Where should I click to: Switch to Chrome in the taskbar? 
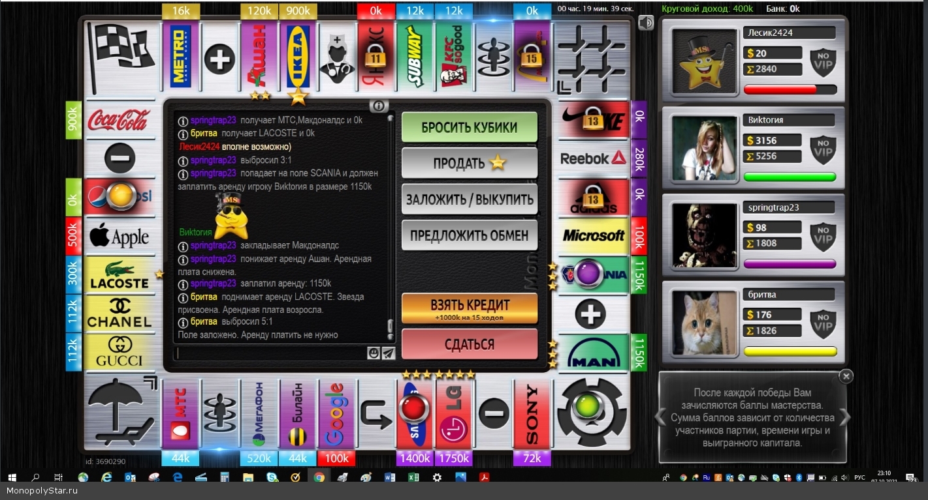coord(319,477)
